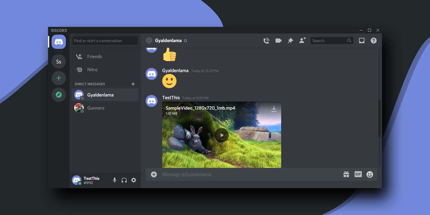This screenshot has width=430, height=215.
Task: Open User Settings gear
Action: [134, 180]
